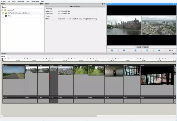The width and height of the screenshot is (177, 121).
Task: Click the 100% speed button
Action: (x=171, y=50)
